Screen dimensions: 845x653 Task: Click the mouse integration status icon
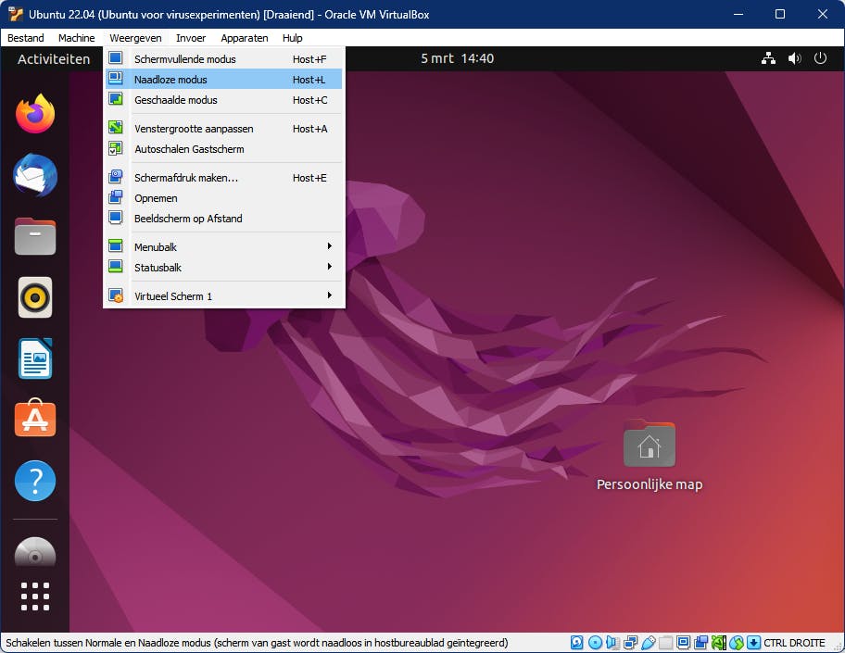[737, 642]
